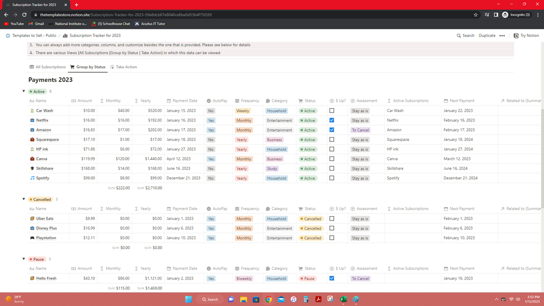The height and width of the screenshot is (306, 544).
Task: Open the YouTube bookmark
Action: [14, 24]
